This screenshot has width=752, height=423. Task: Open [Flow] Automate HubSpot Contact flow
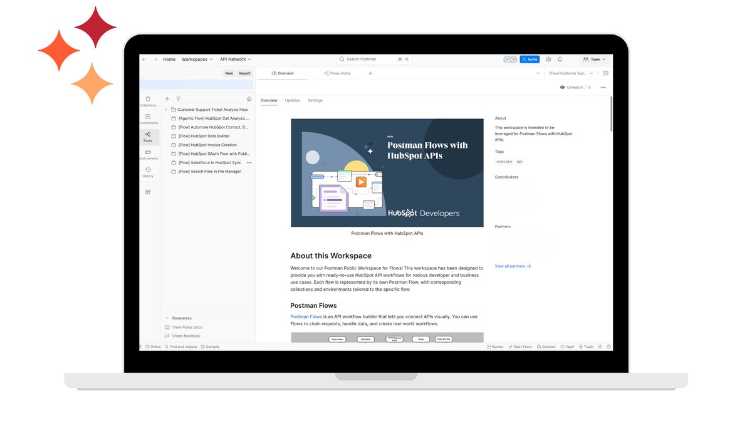pos(211,127)
